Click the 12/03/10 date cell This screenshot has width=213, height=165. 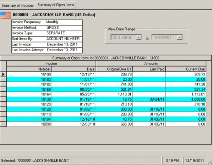pyautogui.click(x=74, y=124)
